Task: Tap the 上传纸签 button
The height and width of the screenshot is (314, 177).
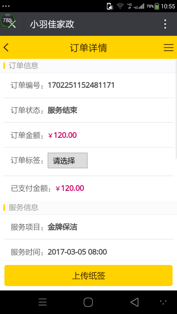Action: 88,275
